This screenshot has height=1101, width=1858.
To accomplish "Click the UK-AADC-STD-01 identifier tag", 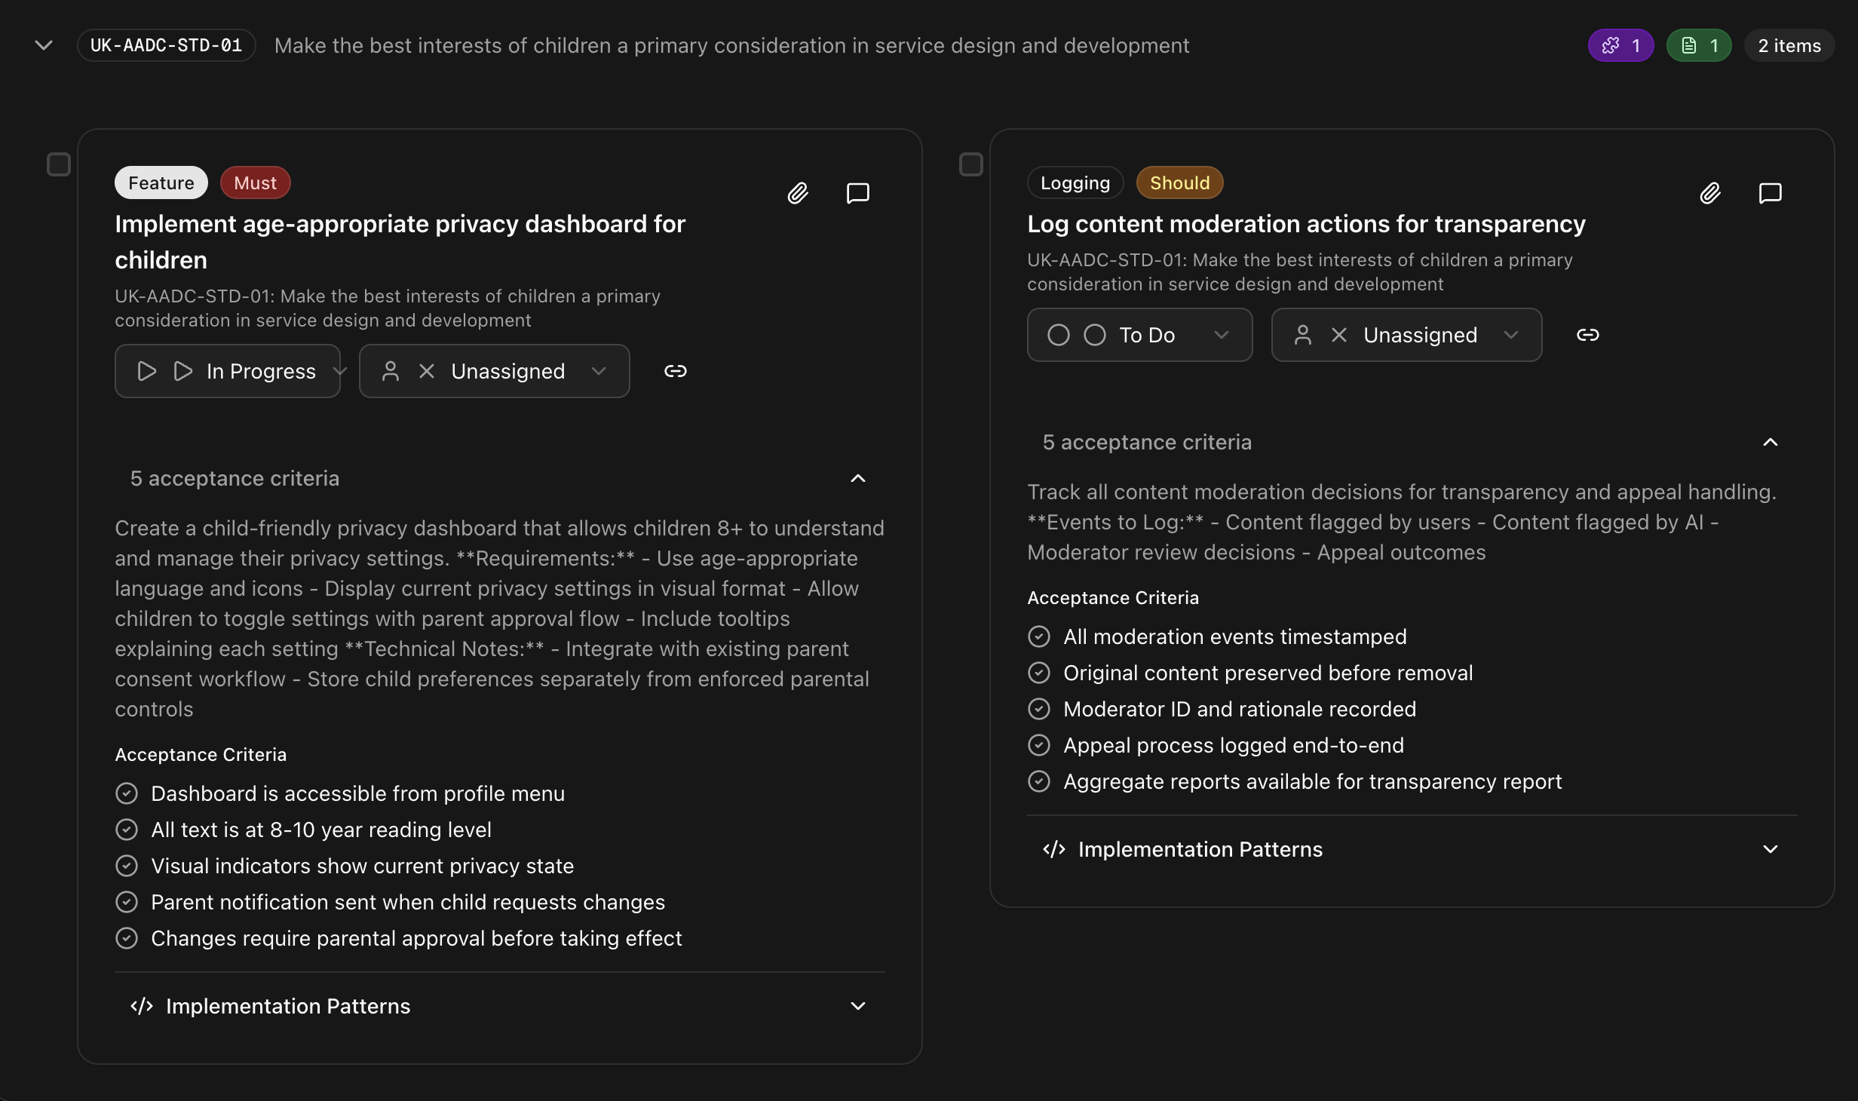I will point(166,45).
